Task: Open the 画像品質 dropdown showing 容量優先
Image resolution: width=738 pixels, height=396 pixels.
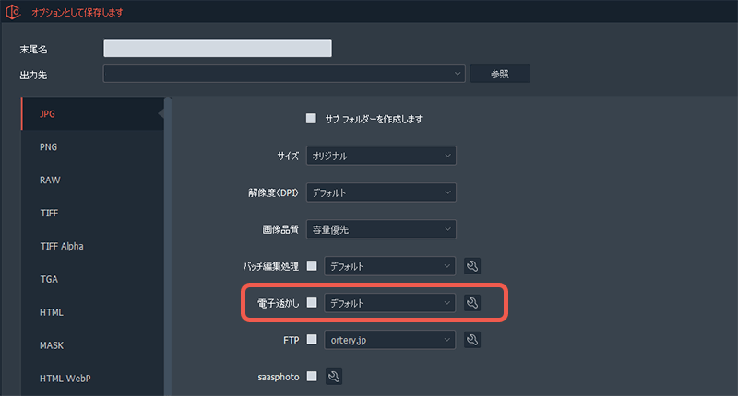Action: (382, 229)
